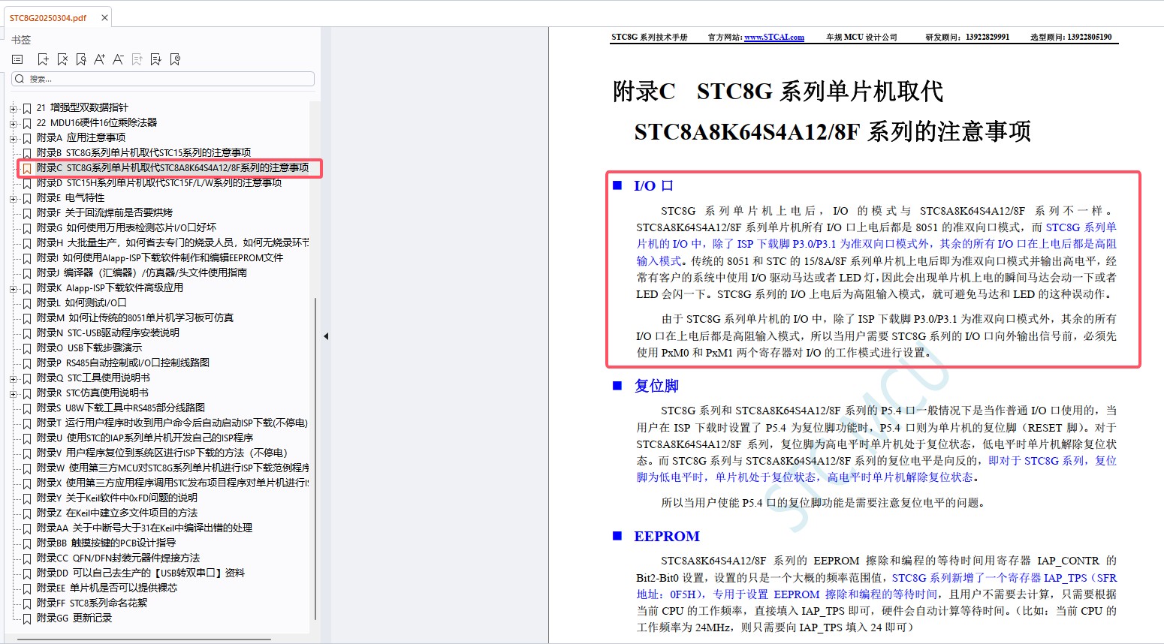Viewport: 1164px width, 644px height.
Task: Click the bookmark tree vertical scrollbar
Action: [x=315, y=458]
